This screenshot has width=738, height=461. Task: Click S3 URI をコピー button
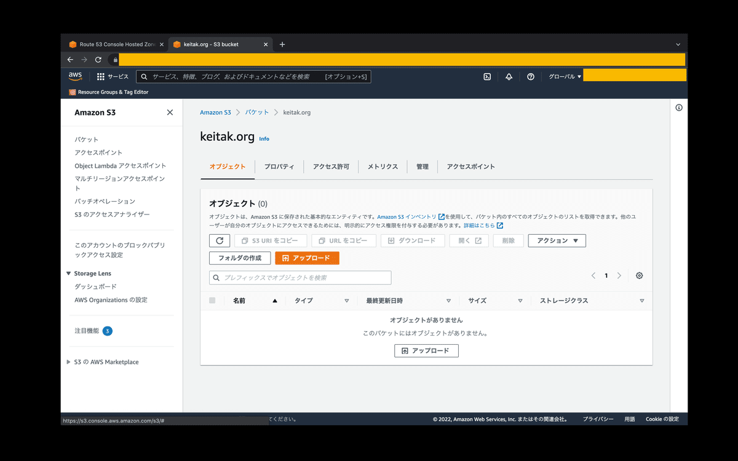tap(271, 241)
